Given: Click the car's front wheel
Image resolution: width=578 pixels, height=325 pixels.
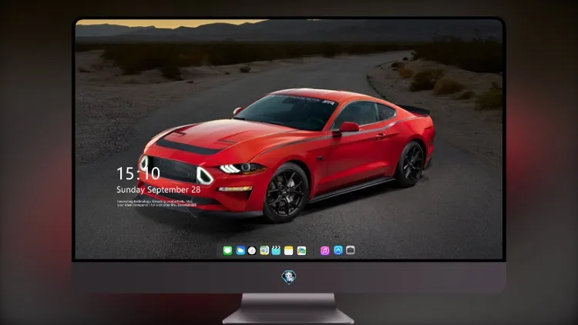Looking at the screenshot, I should click(286, 193).
